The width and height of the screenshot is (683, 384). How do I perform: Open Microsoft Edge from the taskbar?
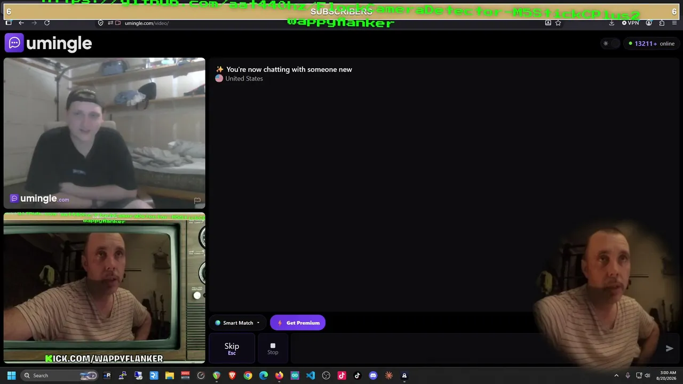[x=264, y=375]
